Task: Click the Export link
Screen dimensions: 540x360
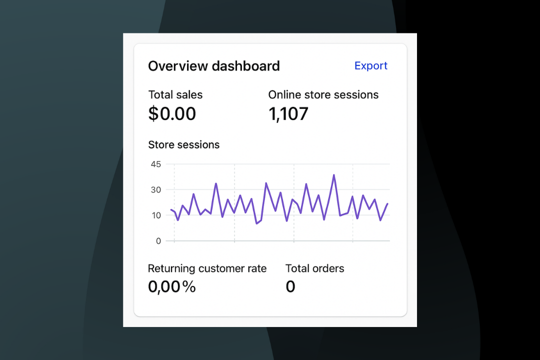Action: click(x=371, y=66)
